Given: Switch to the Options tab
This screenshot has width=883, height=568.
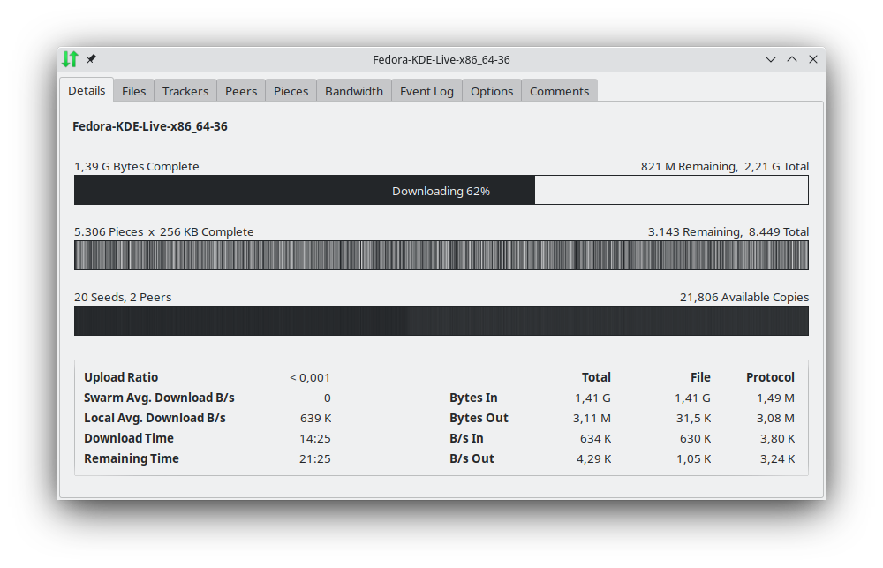Looking at the screenshot, I should (492, 91).
